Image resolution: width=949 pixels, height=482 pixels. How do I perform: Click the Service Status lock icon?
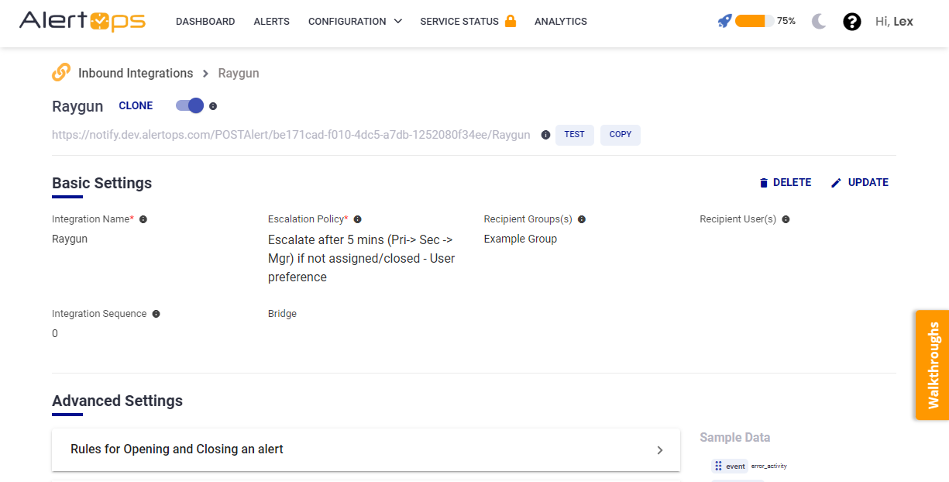[511, 21]
